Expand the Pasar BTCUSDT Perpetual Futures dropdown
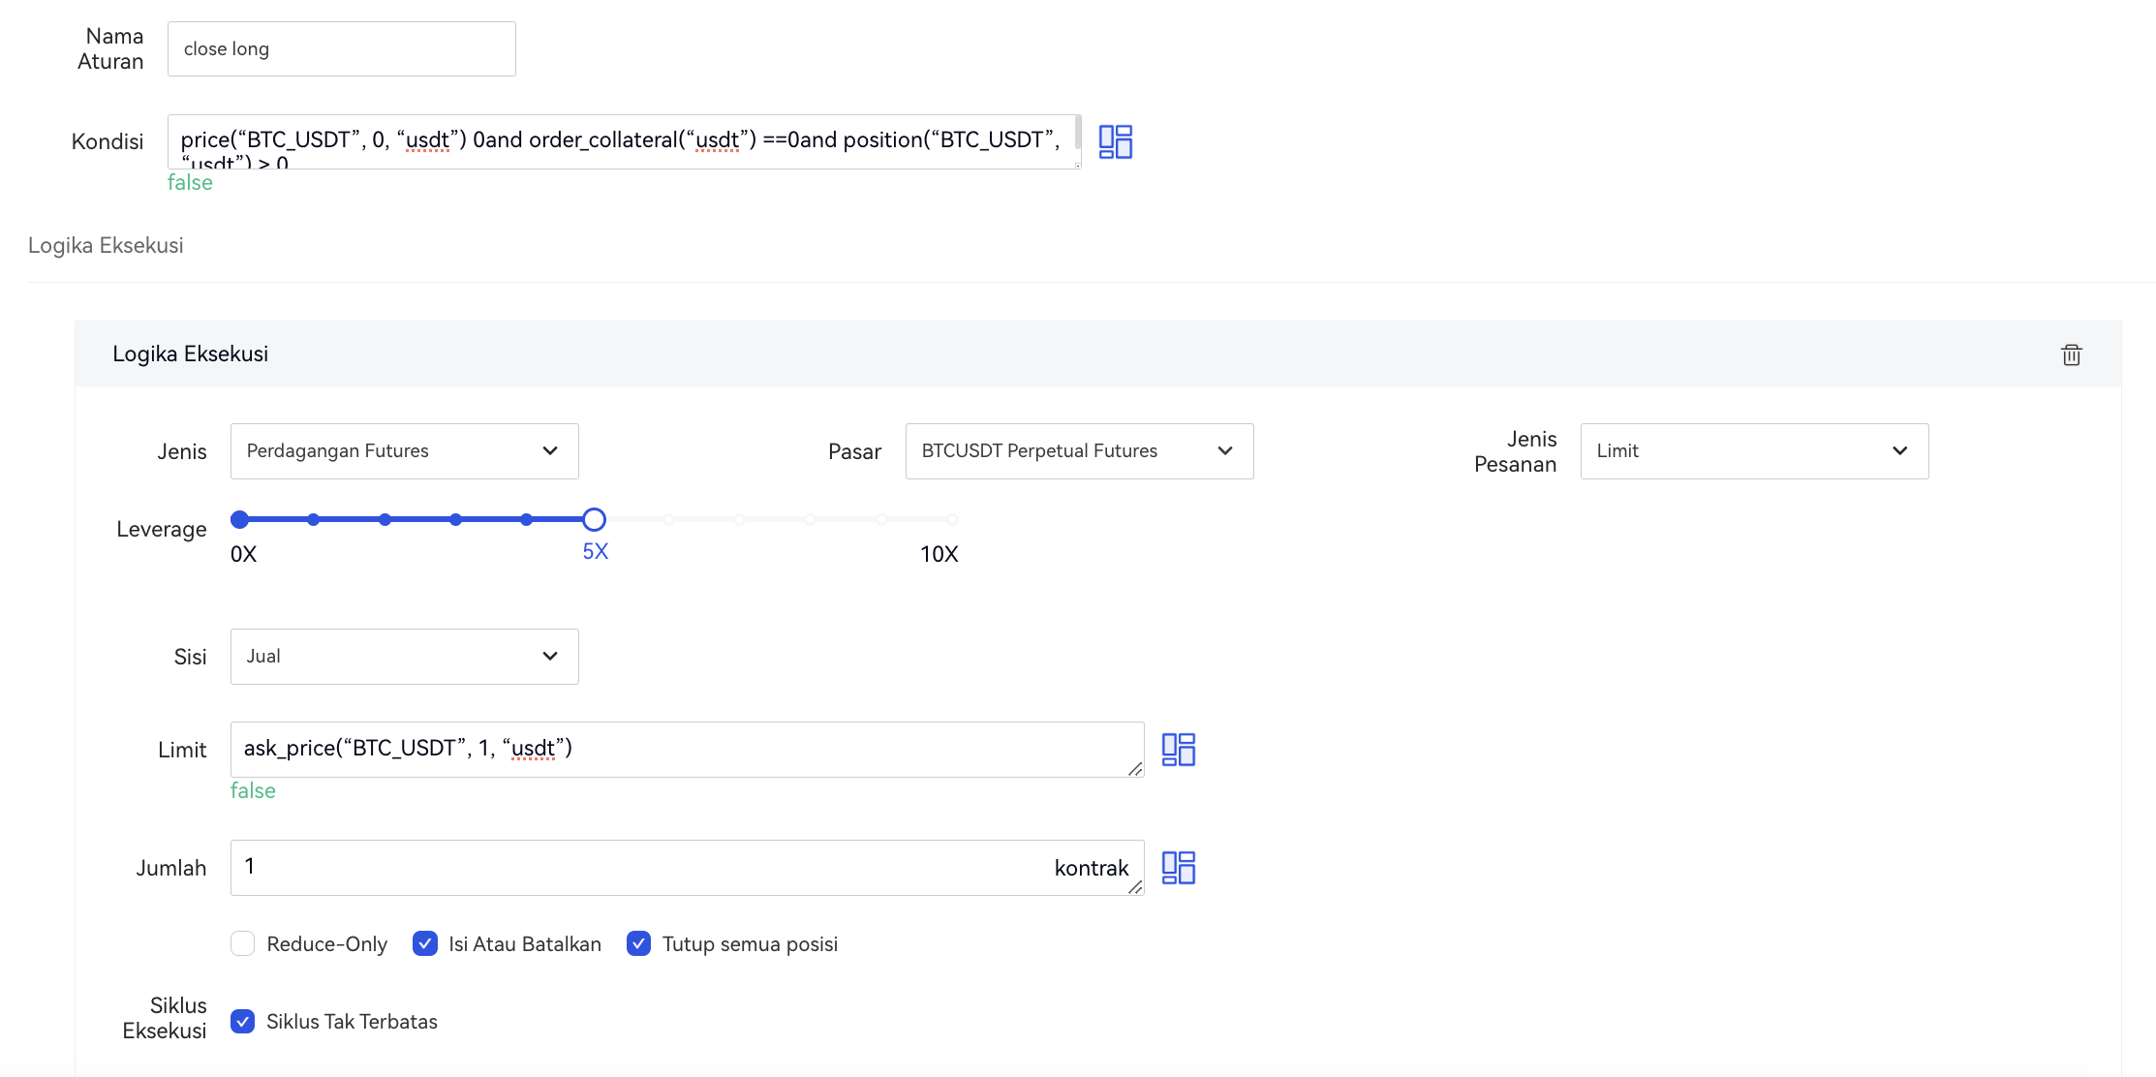This screenshot has width=2156, height=1077. tap(1078, 451)
